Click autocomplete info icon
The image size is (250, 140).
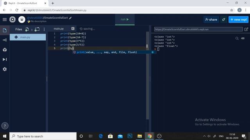[x=153, y=52]
